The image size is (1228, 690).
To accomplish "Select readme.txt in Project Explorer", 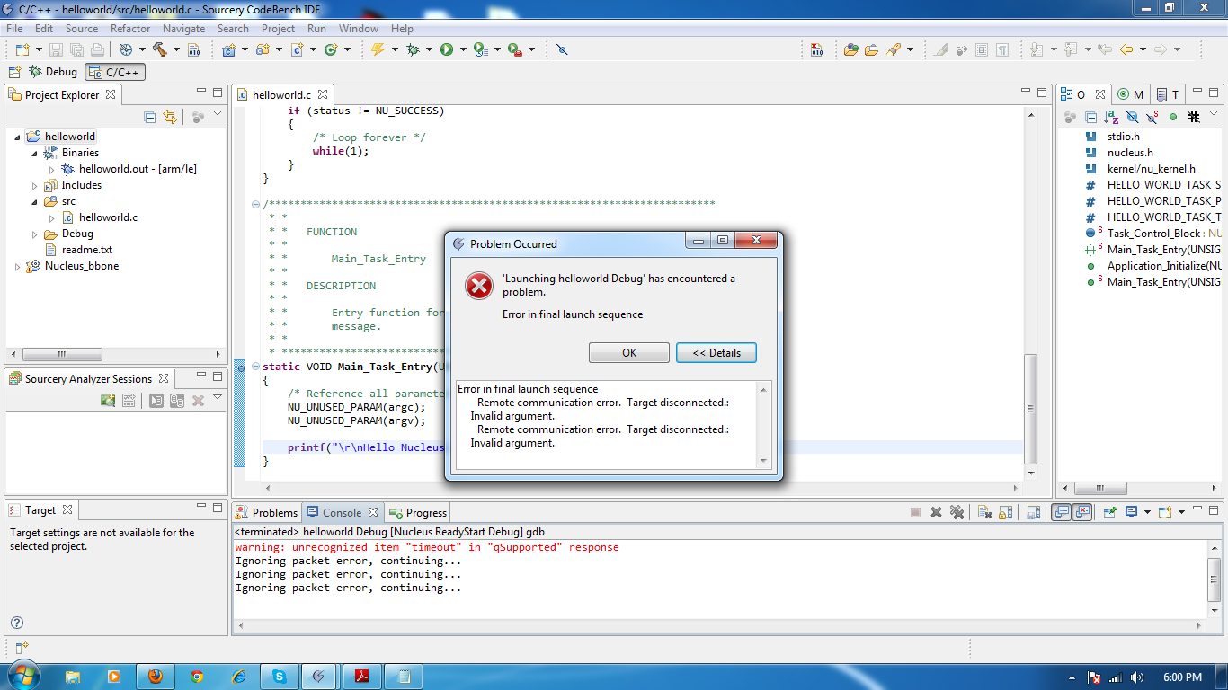I will point(87,250).
